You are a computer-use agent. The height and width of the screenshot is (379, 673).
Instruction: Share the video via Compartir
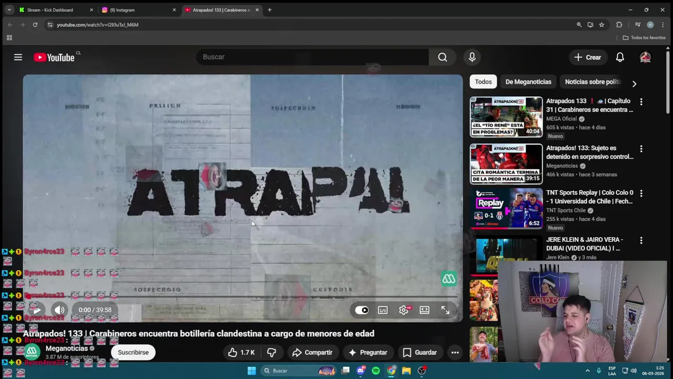pos(312,352)
